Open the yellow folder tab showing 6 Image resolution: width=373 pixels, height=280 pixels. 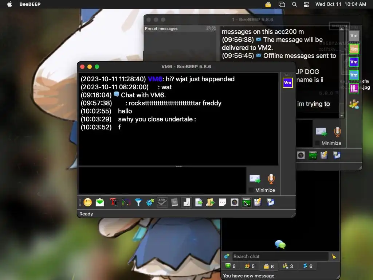pyautogui.click(x=269, y=266)
